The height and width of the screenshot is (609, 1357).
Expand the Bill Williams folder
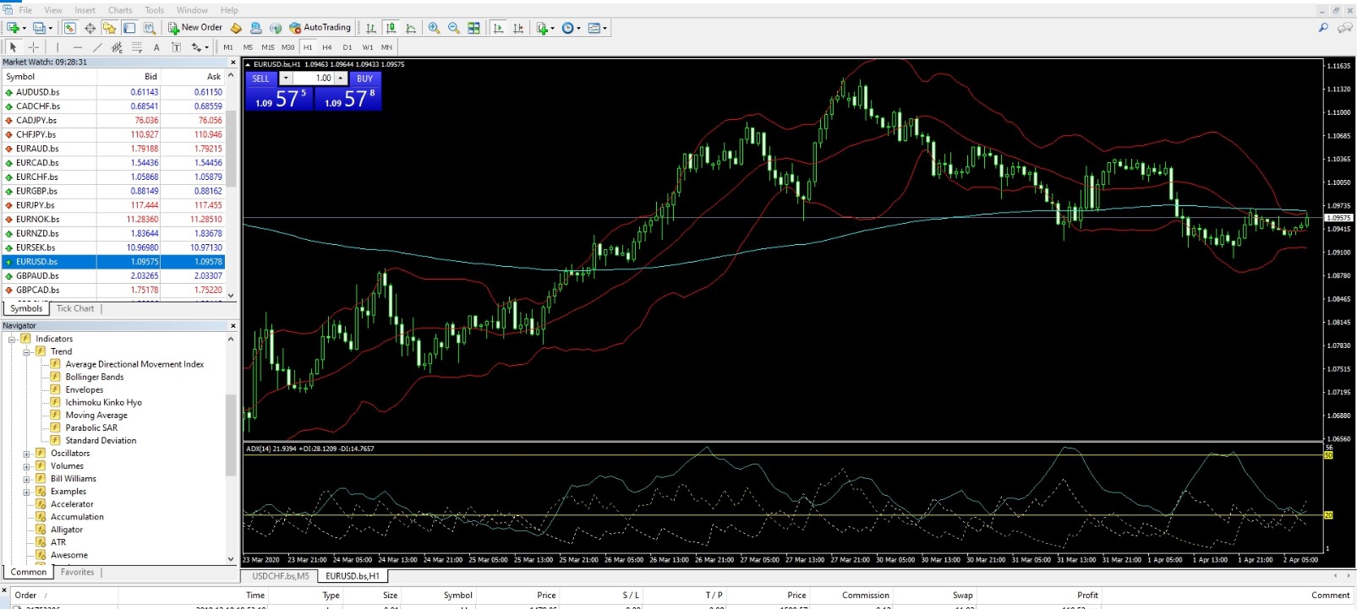pyautogui.click(x=27, y=479)
